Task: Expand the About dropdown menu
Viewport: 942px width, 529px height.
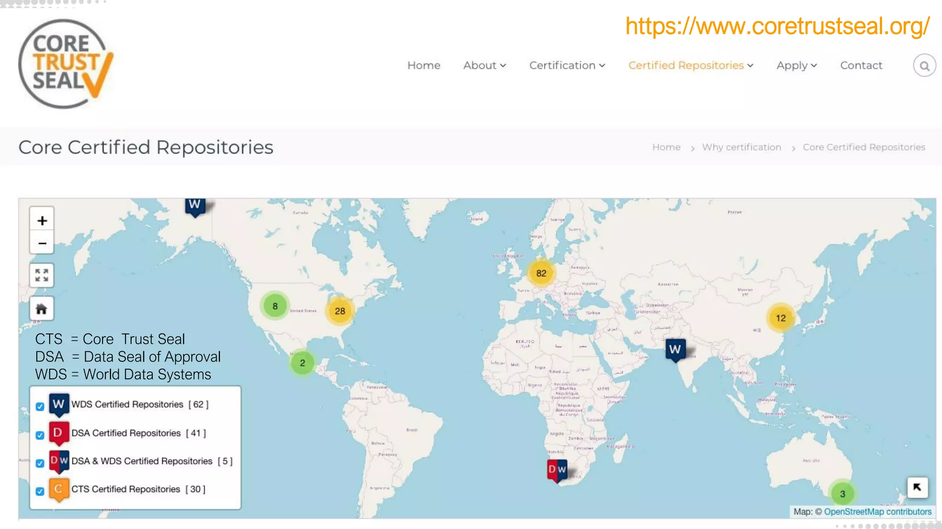Action: click(484, 65)
